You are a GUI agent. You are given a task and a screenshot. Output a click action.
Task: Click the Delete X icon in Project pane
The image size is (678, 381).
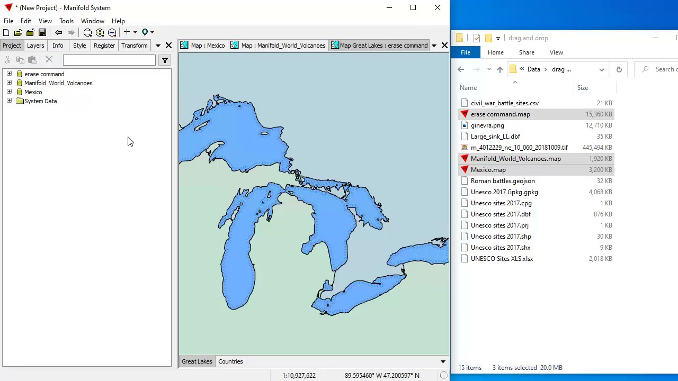coord(49,60)
